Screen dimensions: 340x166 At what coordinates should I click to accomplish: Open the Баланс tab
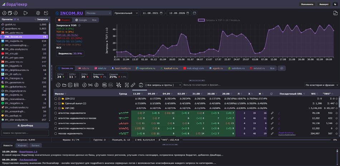tap(35, 145)
